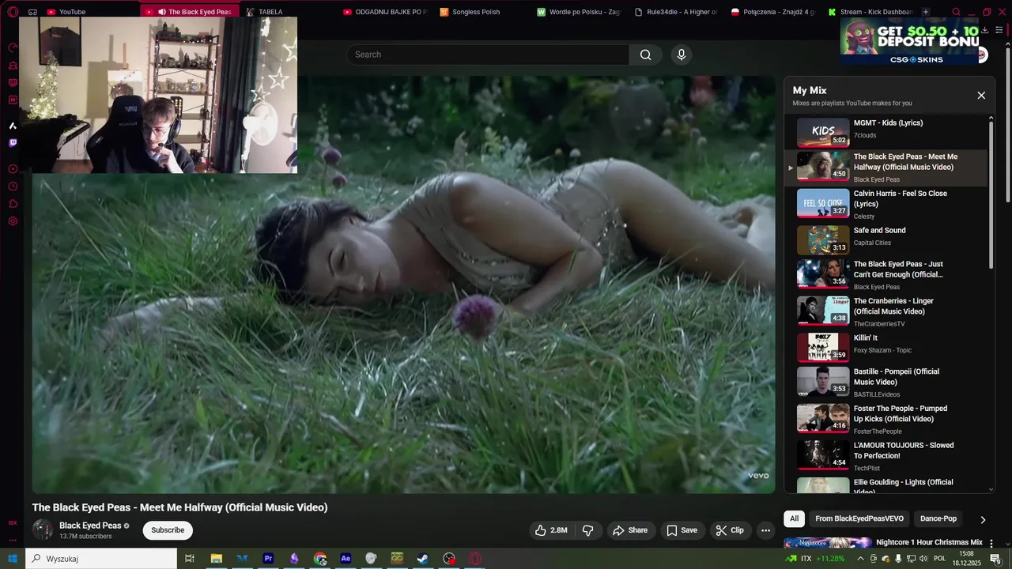The image size is (1012, 569).
Task: Play Safe and Sound by Capital Cities
Action: [x=885, y=240]
